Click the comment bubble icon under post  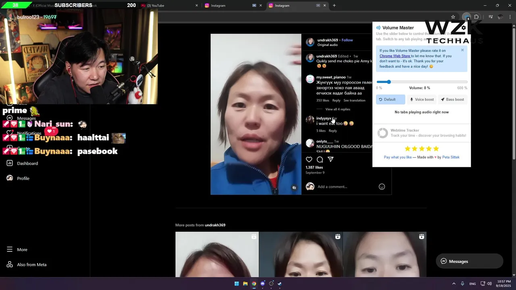pos(320,159)
